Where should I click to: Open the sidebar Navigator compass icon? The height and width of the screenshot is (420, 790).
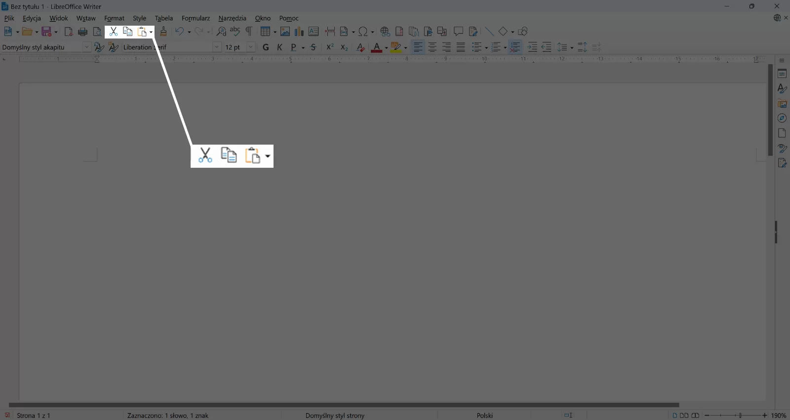[782, 118]
